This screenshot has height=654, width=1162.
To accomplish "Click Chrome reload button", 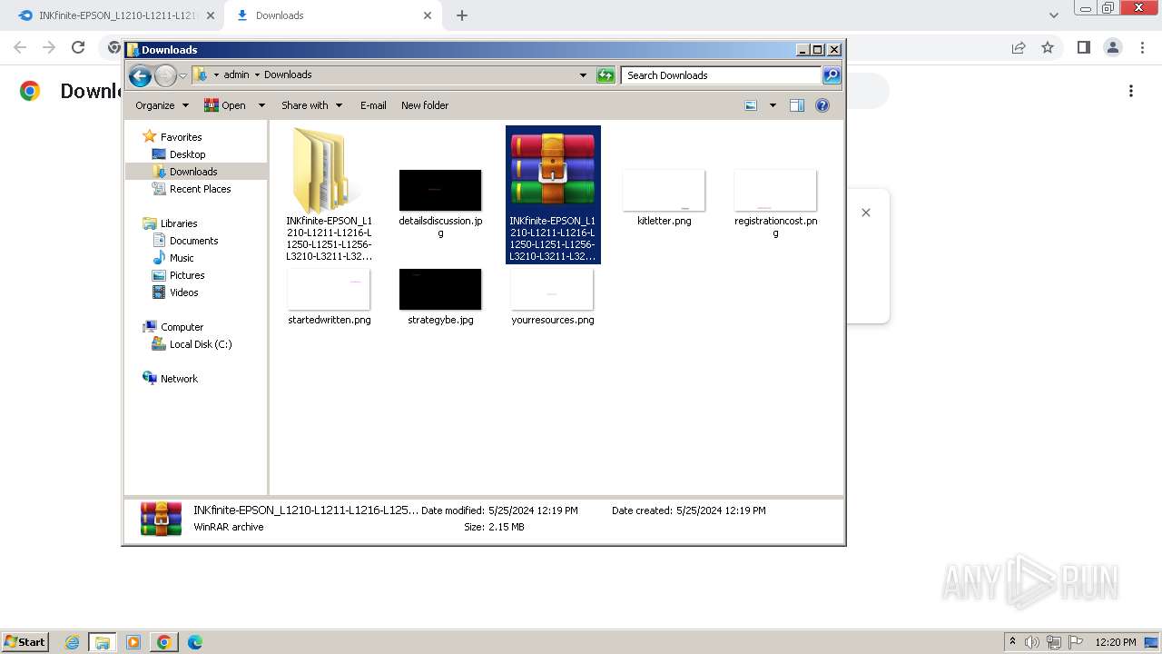I will tap(78, 47).
